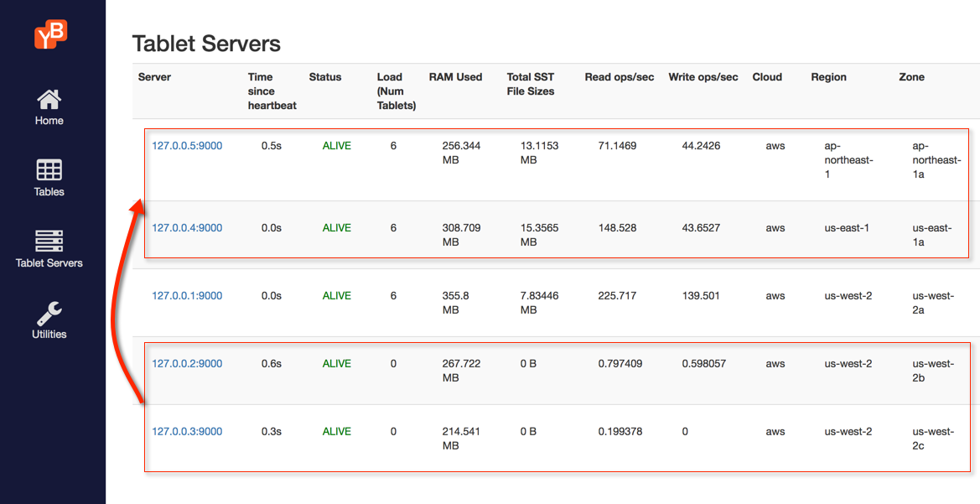Open the Utilities wrench icon
Viewport: 980px width, 504px height.
click(x=49, y=314)
